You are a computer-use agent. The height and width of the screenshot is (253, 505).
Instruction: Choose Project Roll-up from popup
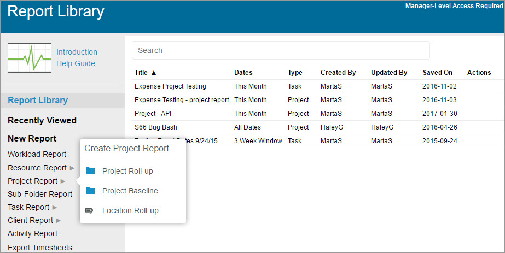[127, 171]
